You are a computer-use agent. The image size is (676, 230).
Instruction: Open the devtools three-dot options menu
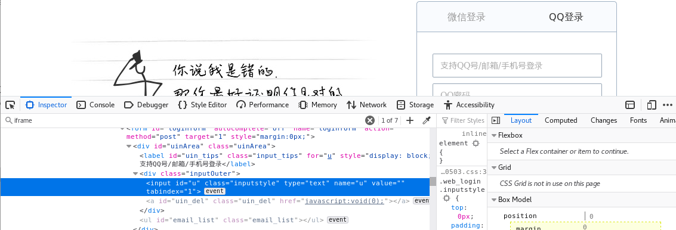point(668,105)
